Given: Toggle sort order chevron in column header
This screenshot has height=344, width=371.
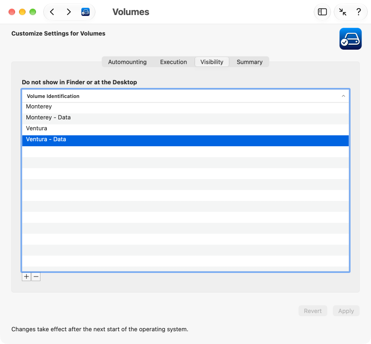Looking at the screenshot, I should (x=343, y=96).
